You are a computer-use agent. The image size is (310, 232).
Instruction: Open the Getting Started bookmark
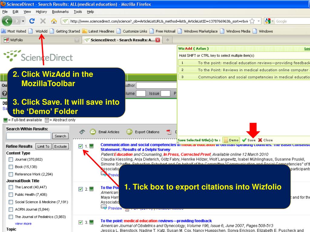(65, 31)
